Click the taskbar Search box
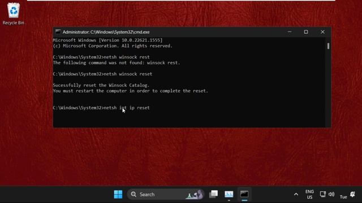This screenshot has width=362, height=203. click(x=166, y=195)
